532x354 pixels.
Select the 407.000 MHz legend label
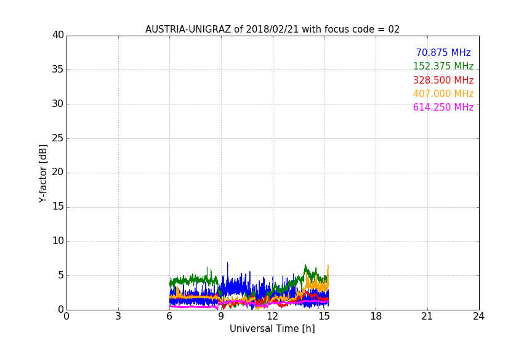click(x=443, y=93)
